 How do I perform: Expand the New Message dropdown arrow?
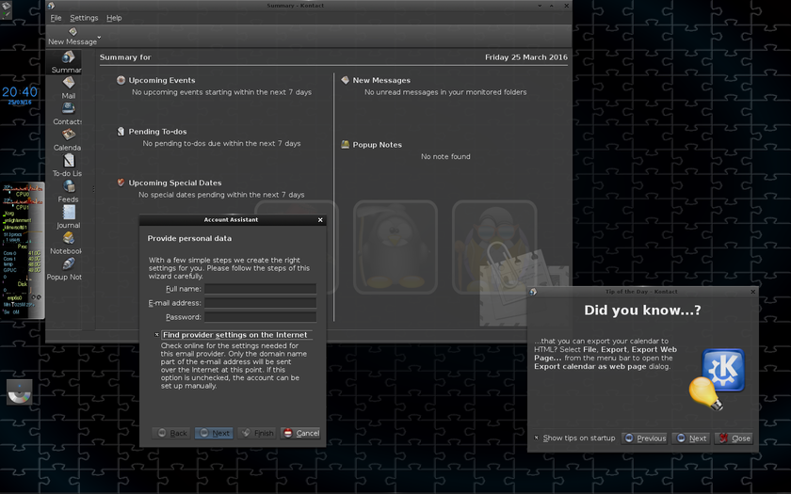100,37
